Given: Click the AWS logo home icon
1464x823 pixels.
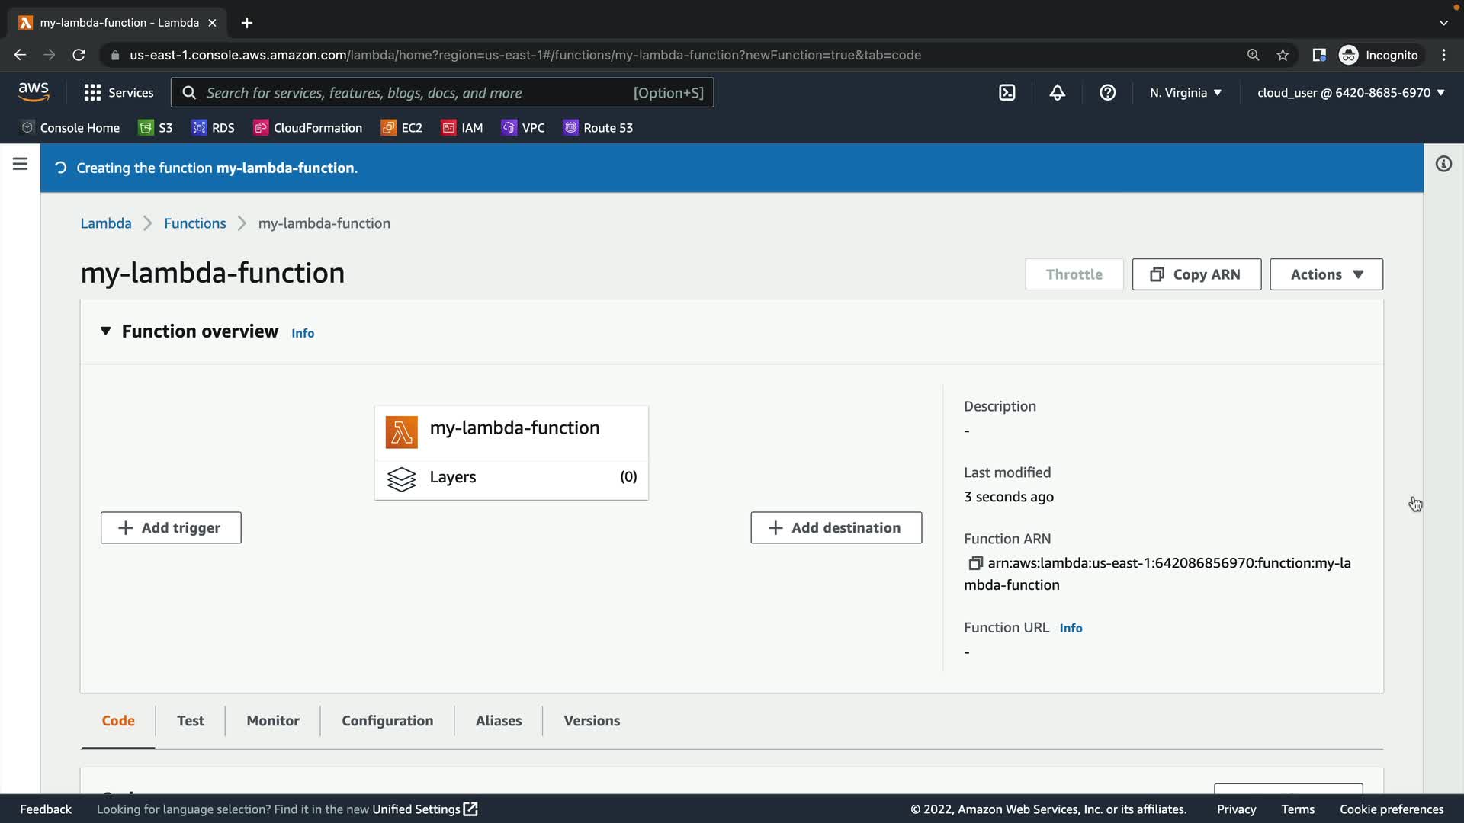Looking at the screenshot, I should pyautogui.click(x=34, y=92).
